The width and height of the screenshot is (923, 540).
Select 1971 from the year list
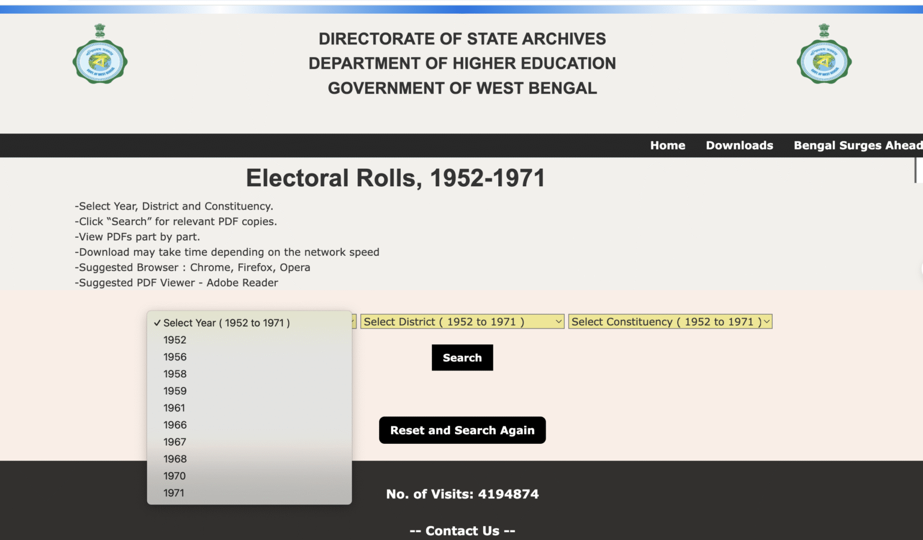tap(173, 493)
